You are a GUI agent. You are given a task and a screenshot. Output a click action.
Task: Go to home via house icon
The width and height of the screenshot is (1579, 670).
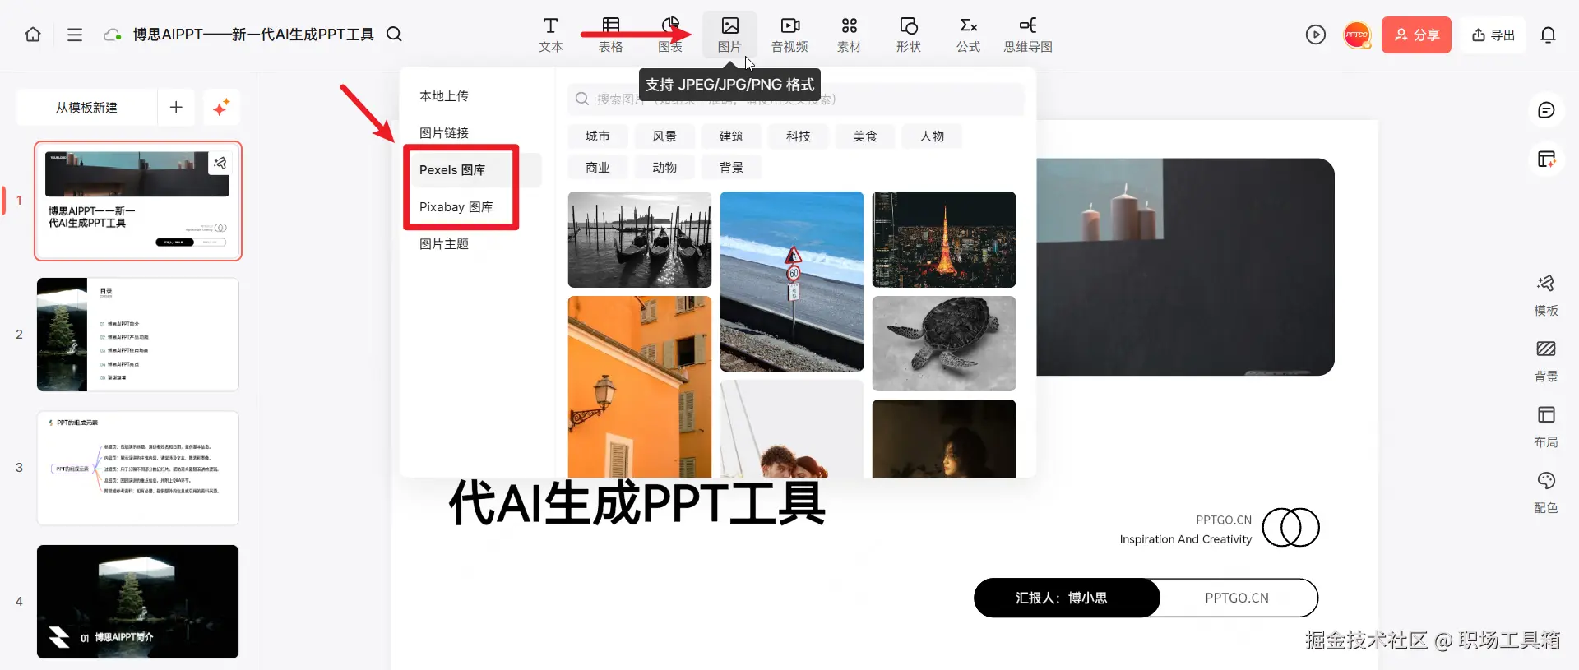[x=33, y=35]
